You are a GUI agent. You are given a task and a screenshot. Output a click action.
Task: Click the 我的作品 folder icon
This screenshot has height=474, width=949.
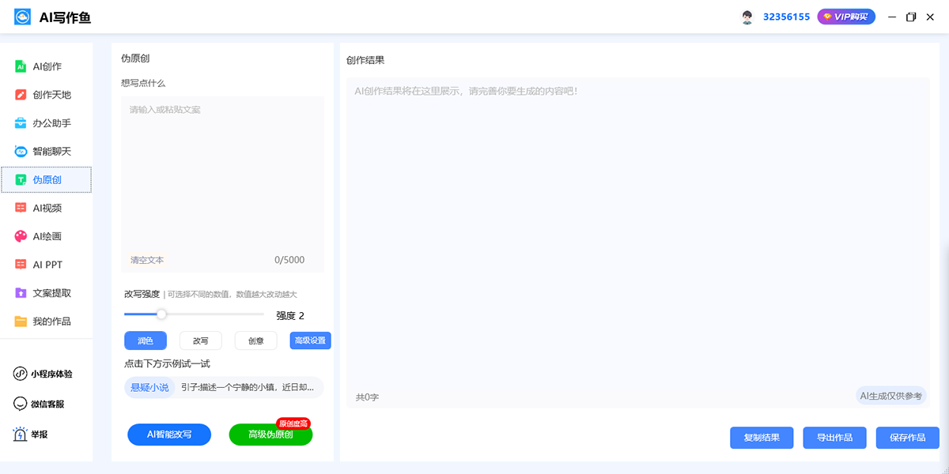21,322
